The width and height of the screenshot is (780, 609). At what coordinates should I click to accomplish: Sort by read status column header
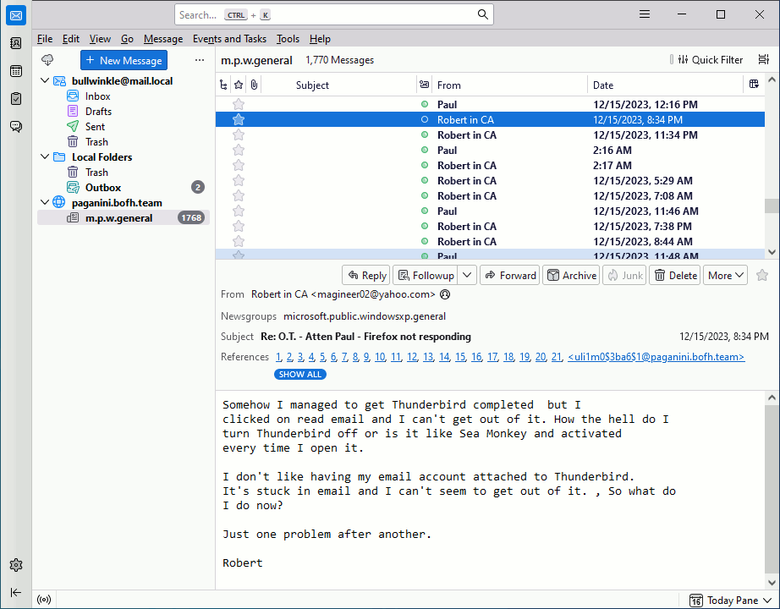point(425,85)
